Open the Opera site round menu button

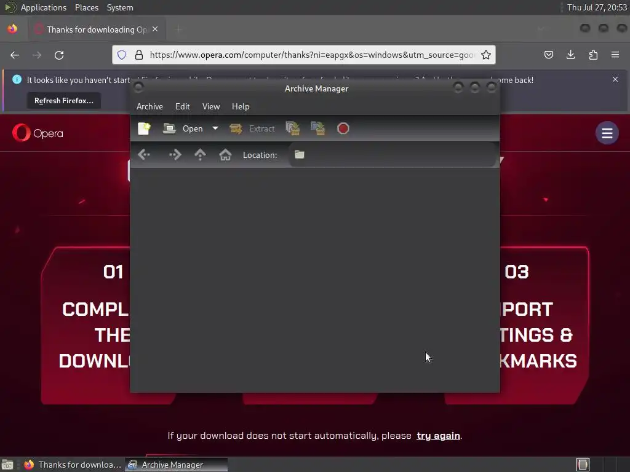tap(607, 133)
